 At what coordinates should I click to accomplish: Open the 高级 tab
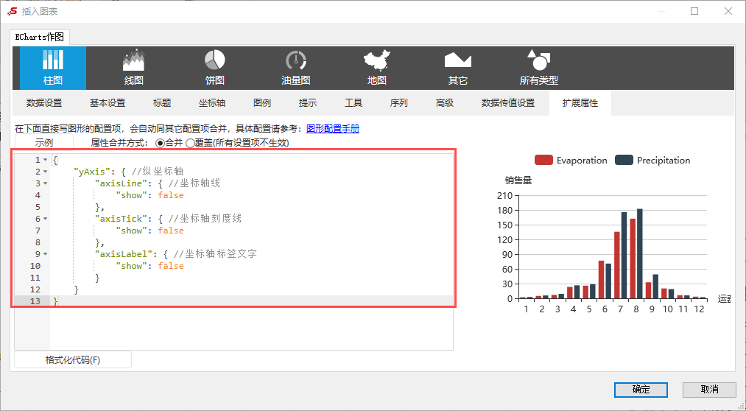click(x=444, y=103)
